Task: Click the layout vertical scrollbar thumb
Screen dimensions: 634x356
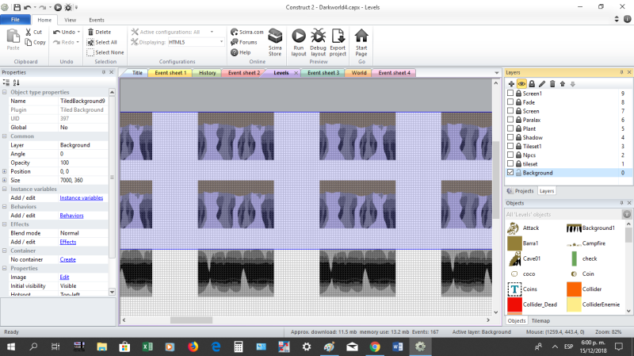Action: pyautogui.click(x=496, y=180)
